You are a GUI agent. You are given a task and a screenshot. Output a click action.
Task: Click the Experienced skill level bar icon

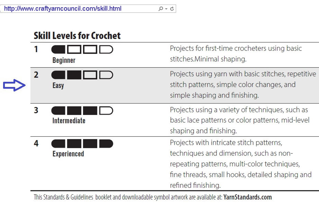pyautogui.click(x=82, y=144)
